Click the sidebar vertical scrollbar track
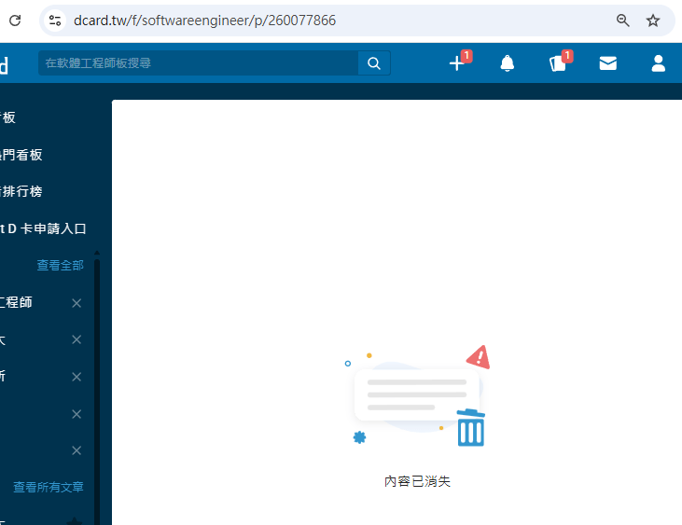 click(x=97, y=391)
